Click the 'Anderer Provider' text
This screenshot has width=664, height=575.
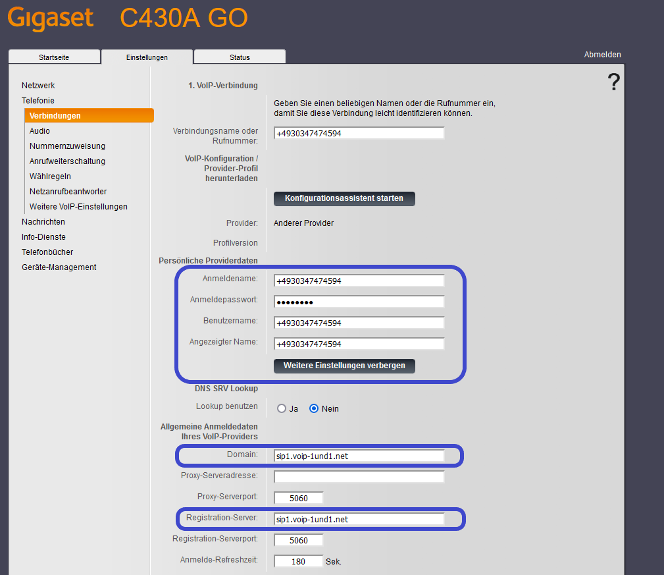click(x=303, y=223)
